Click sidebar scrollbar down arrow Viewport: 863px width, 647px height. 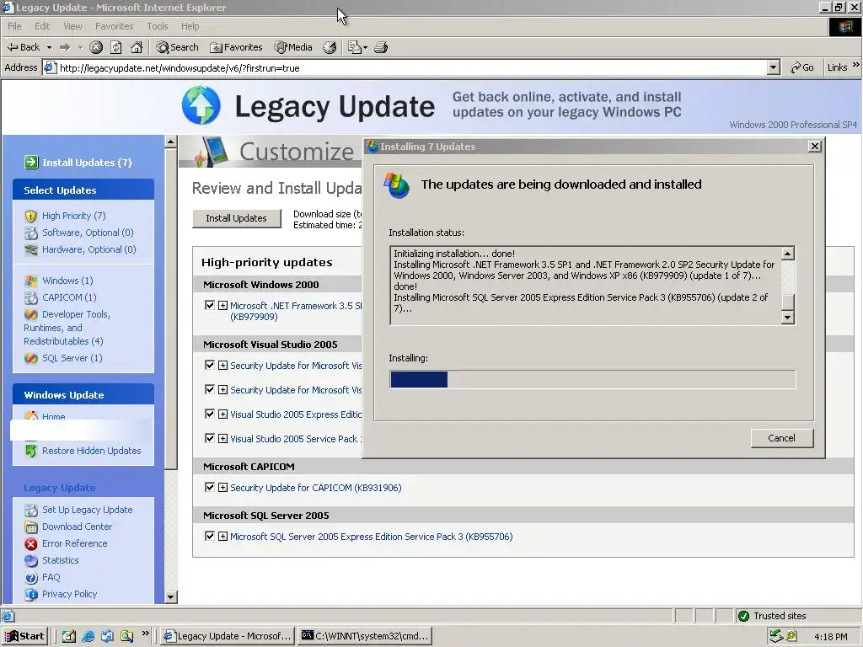[170, 597]
